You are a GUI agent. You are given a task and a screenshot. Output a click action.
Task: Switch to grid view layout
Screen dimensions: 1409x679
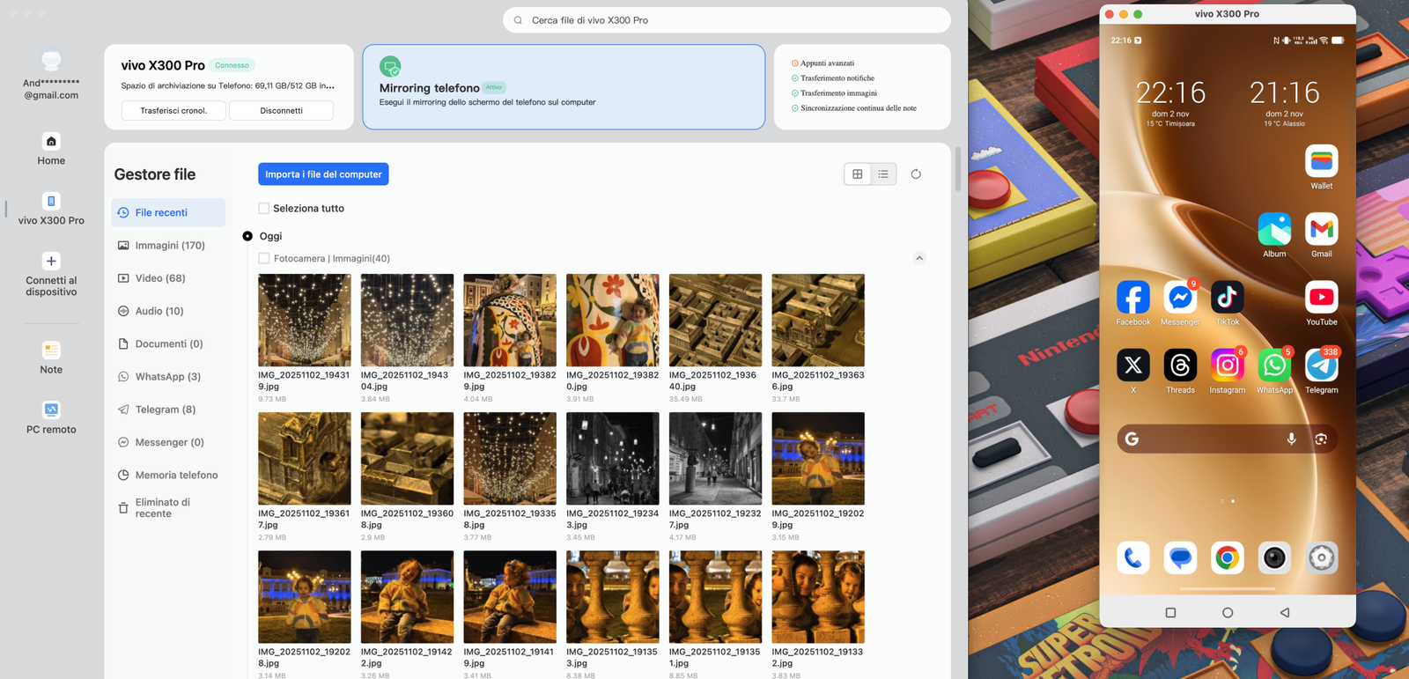pos(857,174)
